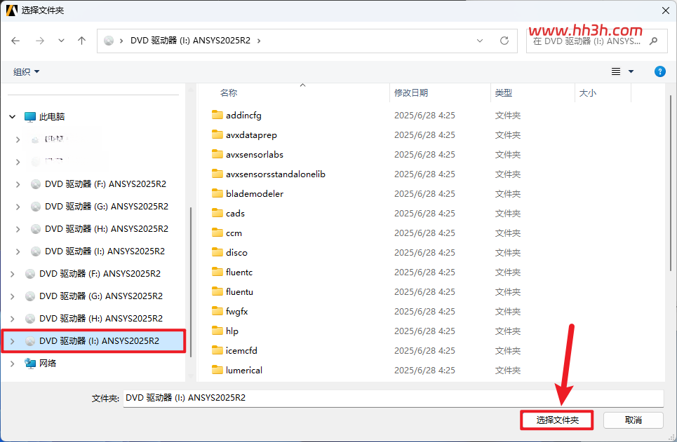This screenshot has height=442, width=677.
Task: Click the DVD 驱动器 (I:) breadcrumb segment
Action: (190, 41)
